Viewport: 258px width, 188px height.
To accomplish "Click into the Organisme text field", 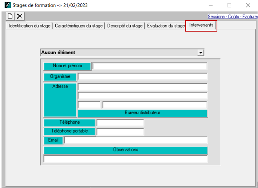I will click(142, 77).
